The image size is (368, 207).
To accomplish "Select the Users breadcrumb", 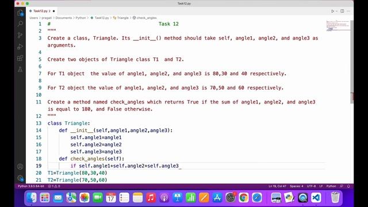I will (33, 18).
